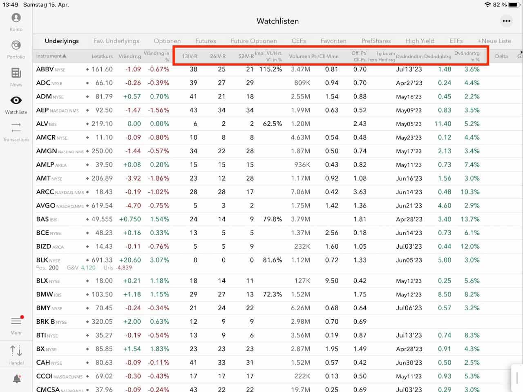This screenshot has width=523, height=392.
Task: Switch to the ETFs tab
Action: click(x=456, y=41)
